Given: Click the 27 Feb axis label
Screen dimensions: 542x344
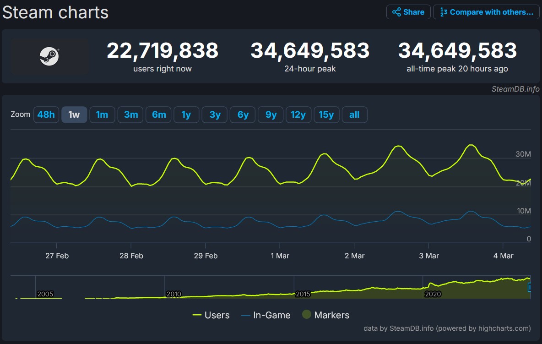Looking at the screenshot, I should [x=57, y=256].
